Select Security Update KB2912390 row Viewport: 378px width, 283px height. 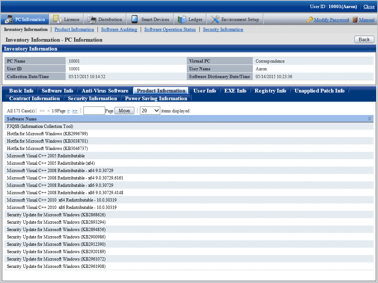pyautogui.click(x=189, y=244)
